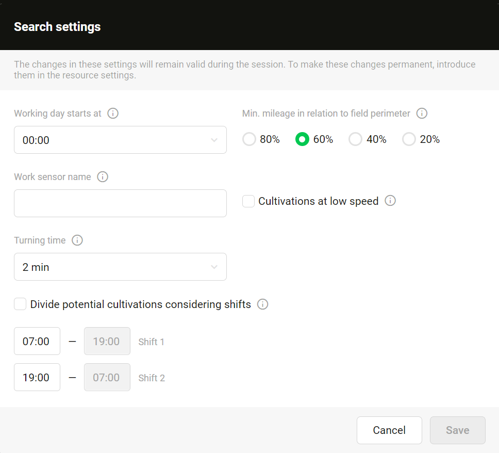
Task: Click info icon beside Cultivations at low speed
Action: coord(390,201)
